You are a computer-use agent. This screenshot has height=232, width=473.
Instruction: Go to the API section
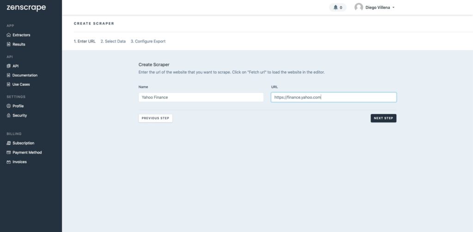coord(15,66)
